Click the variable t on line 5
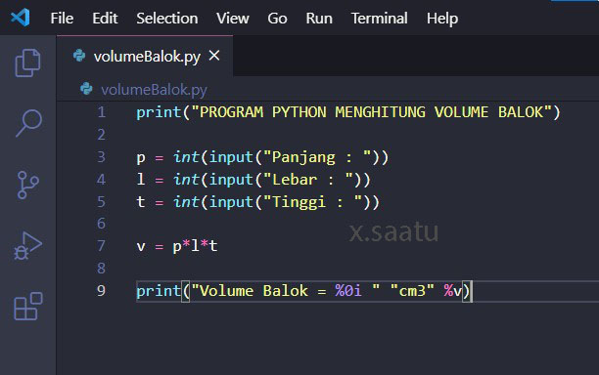The image size is (599, 375). pos(141,201)
